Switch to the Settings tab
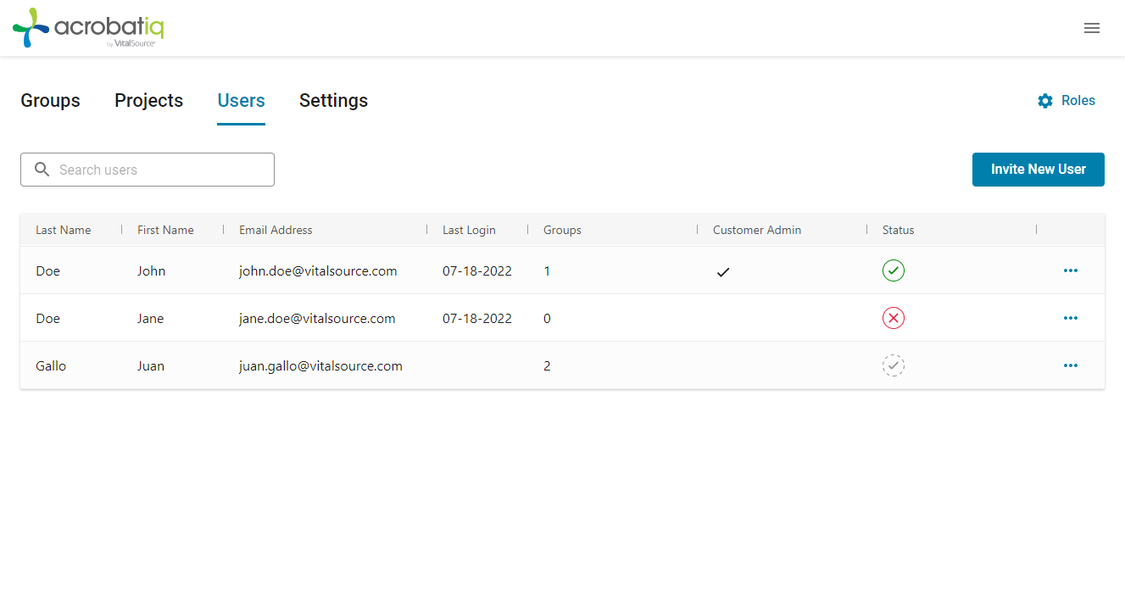1125x602 pixels. point(333,100)
